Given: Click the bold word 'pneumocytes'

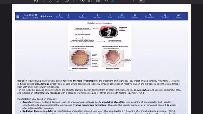Looking at the screenshot, I should coord(141,90).
